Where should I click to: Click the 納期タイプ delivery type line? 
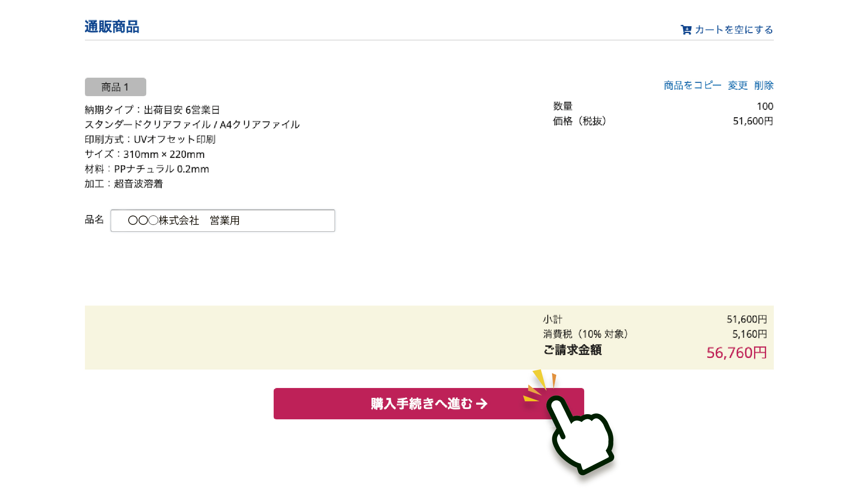pos(152,110)
